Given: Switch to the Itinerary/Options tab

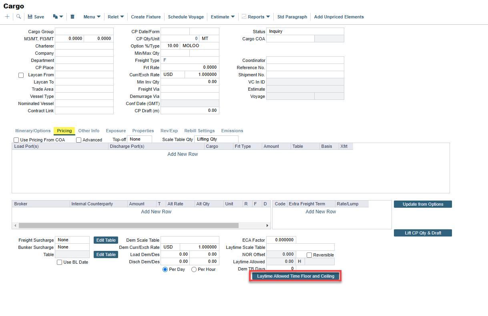Looking at the screenshot, I should [33, 131].
